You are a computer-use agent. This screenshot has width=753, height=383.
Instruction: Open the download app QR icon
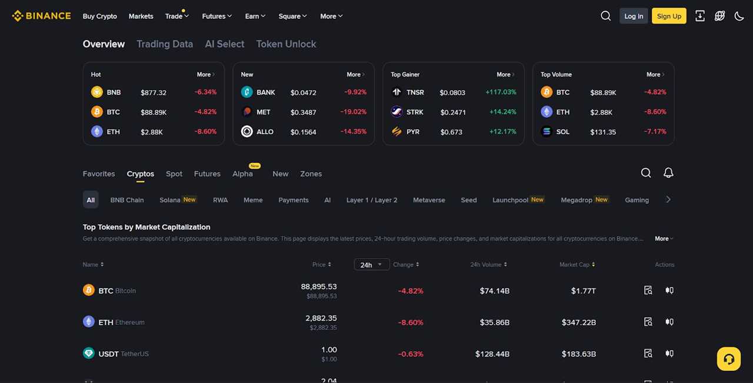tap(699, 16)
